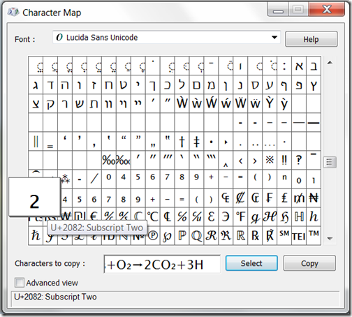Select the service mark ℠ symbol

[x=284, y=235]
